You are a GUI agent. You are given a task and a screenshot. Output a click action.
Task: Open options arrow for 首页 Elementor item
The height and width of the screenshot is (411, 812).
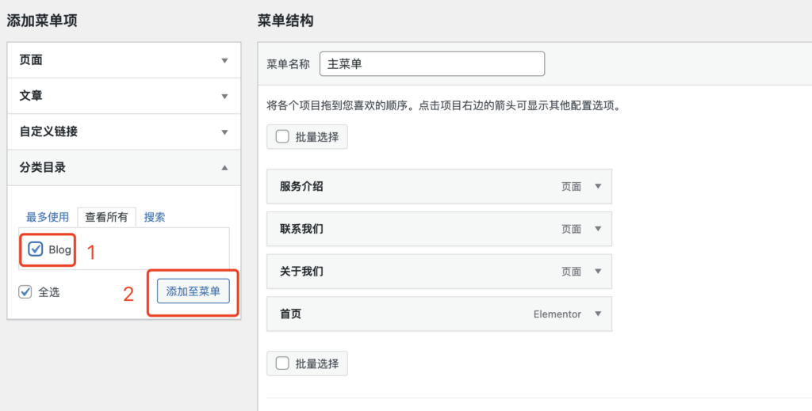(598, 314)
